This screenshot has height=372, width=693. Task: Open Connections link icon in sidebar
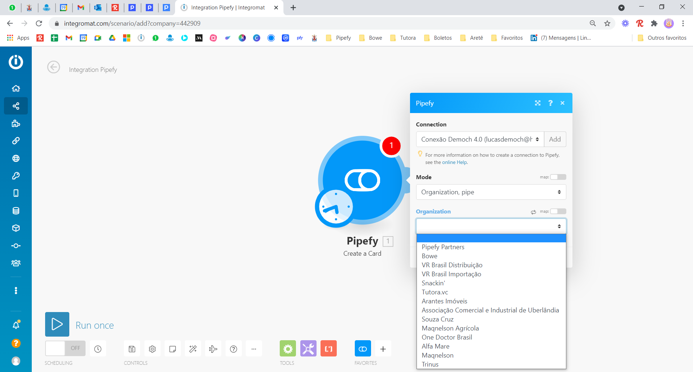coord(16,141)
